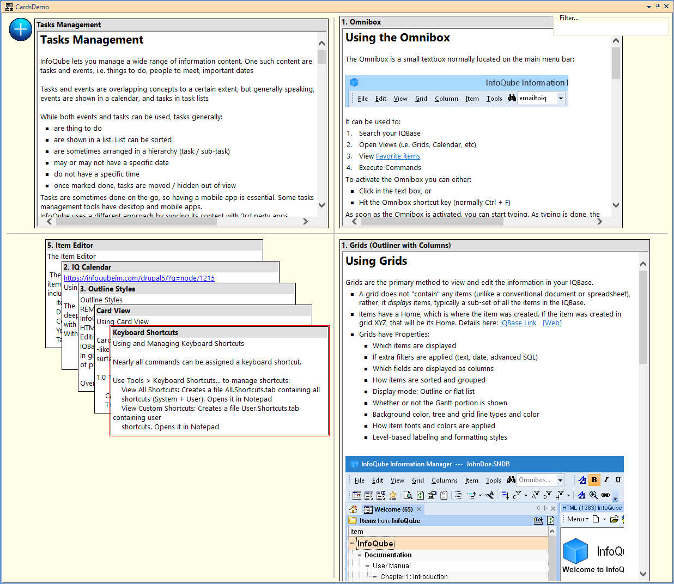Select the Keyboard Shortcuts card header
Viewport: 674px width, 584px height.
coord(220,333)
